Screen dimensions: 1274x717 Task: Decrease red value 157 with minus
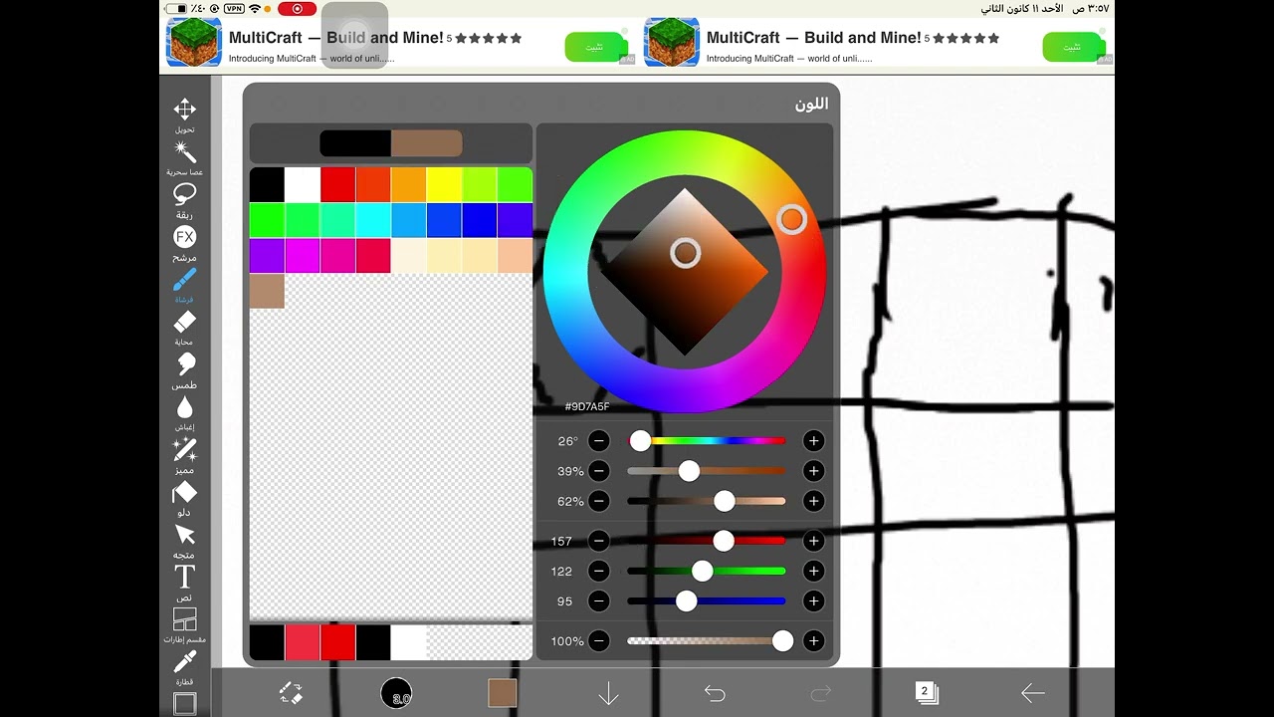pos(598,541)
